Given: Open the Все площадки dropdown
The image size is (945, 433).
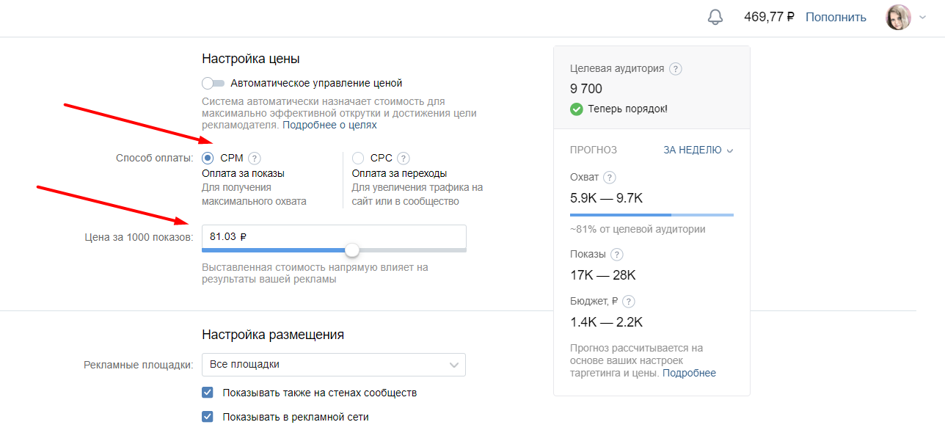Looking at the screenshot, I should tap(334, 365).
